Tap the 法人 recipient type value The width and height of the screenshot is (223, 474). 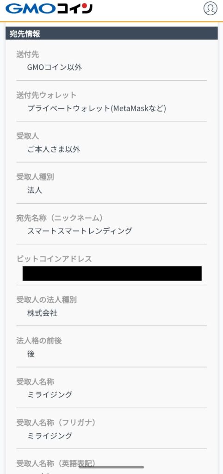[x=35, y=190]
